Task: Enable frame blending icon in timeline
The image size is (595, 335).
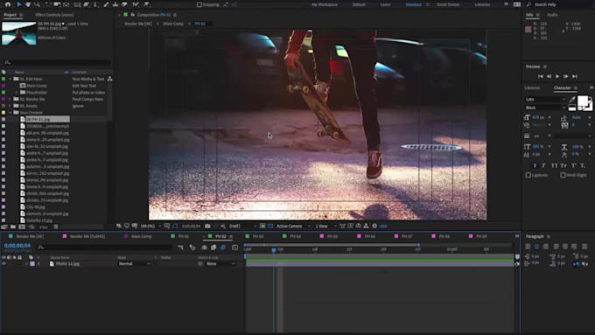Action: [213, 248]
